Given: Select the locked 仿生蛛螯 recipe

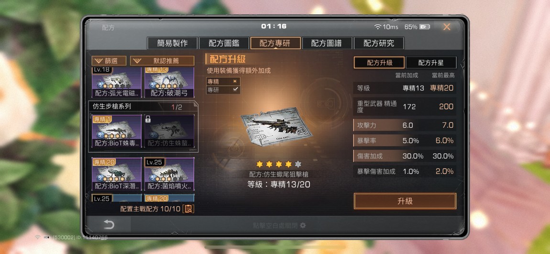Looking at the screenshot, I should (x=169, y=131).
